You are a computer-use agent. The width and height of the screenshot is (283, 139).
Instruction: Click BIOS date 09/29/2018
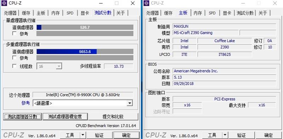224,84
